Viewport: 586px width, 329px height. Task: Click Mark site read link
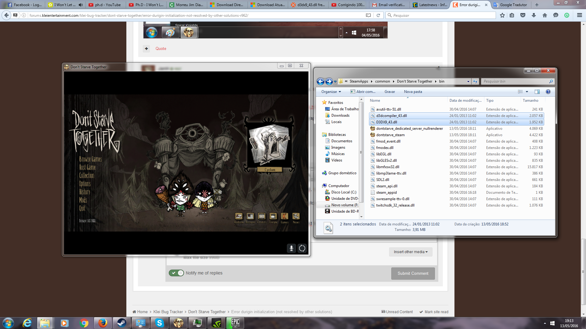[x=434, y=312]
